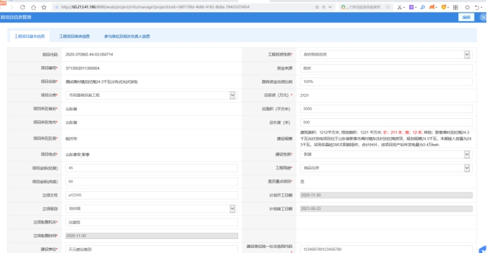Click the site info icon before URL
The width and height of the screenshot is (487, 253).
click(x=56, y=7)
